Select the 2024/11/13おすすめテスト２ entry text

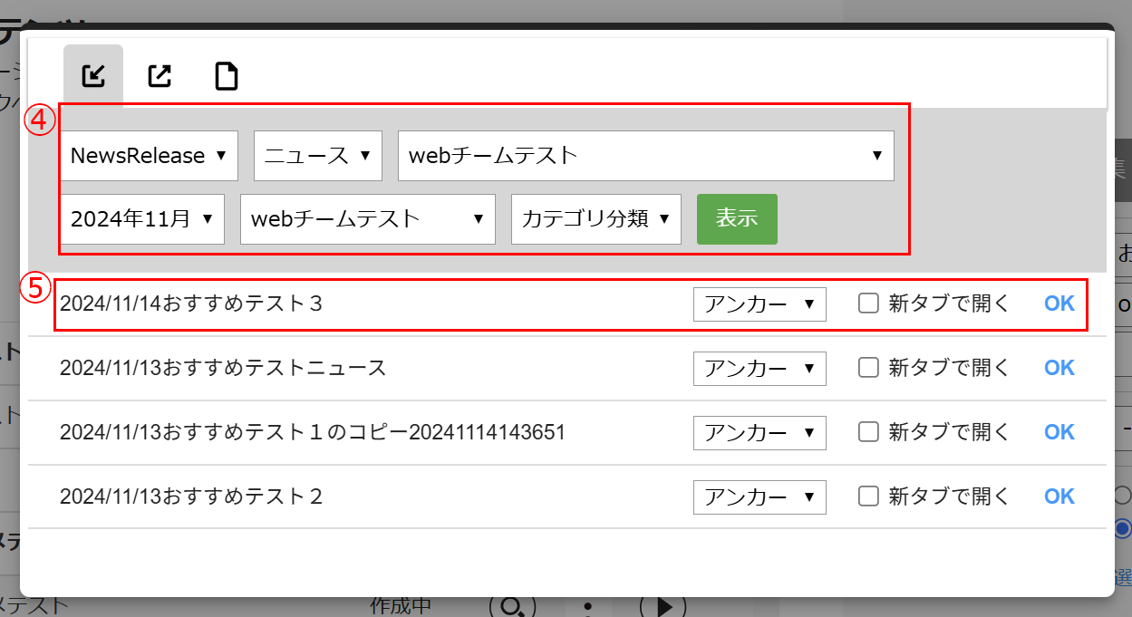tap(191, 496)
